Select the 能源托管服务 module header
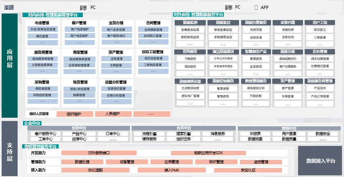The image size is (344, 177). click(255, 22)
